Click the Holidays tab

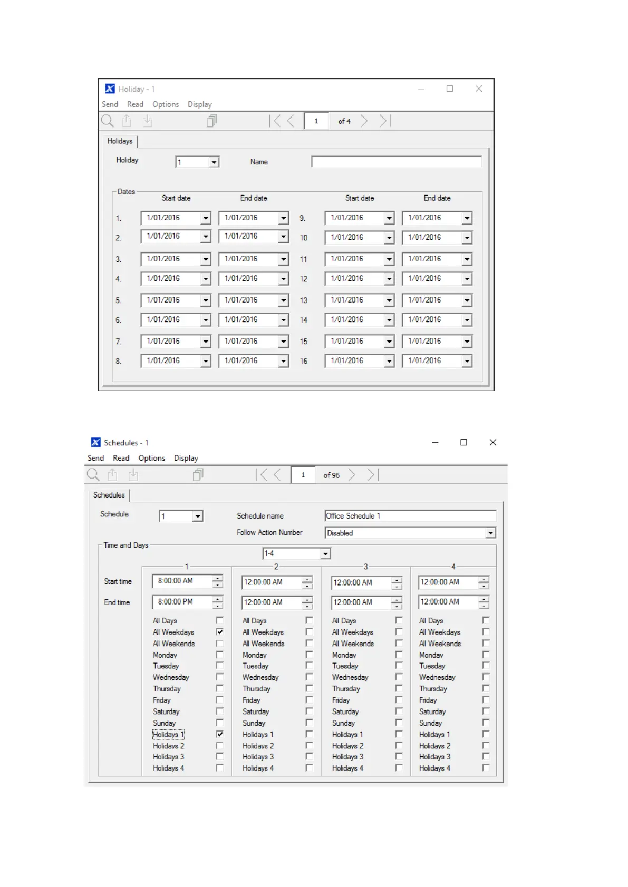point(120,141)
